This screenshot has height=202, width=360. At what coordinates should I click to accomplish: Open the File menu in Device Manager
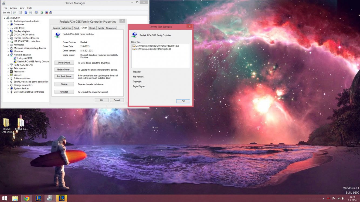[x=5, y=8]
